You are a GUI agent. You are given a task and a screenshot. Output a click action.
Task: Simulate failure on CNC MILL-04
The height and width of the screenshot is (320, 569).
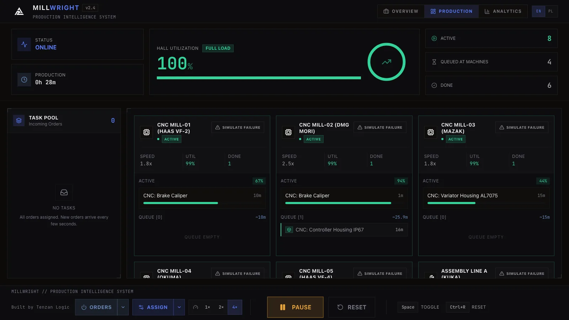click(238, 273)
